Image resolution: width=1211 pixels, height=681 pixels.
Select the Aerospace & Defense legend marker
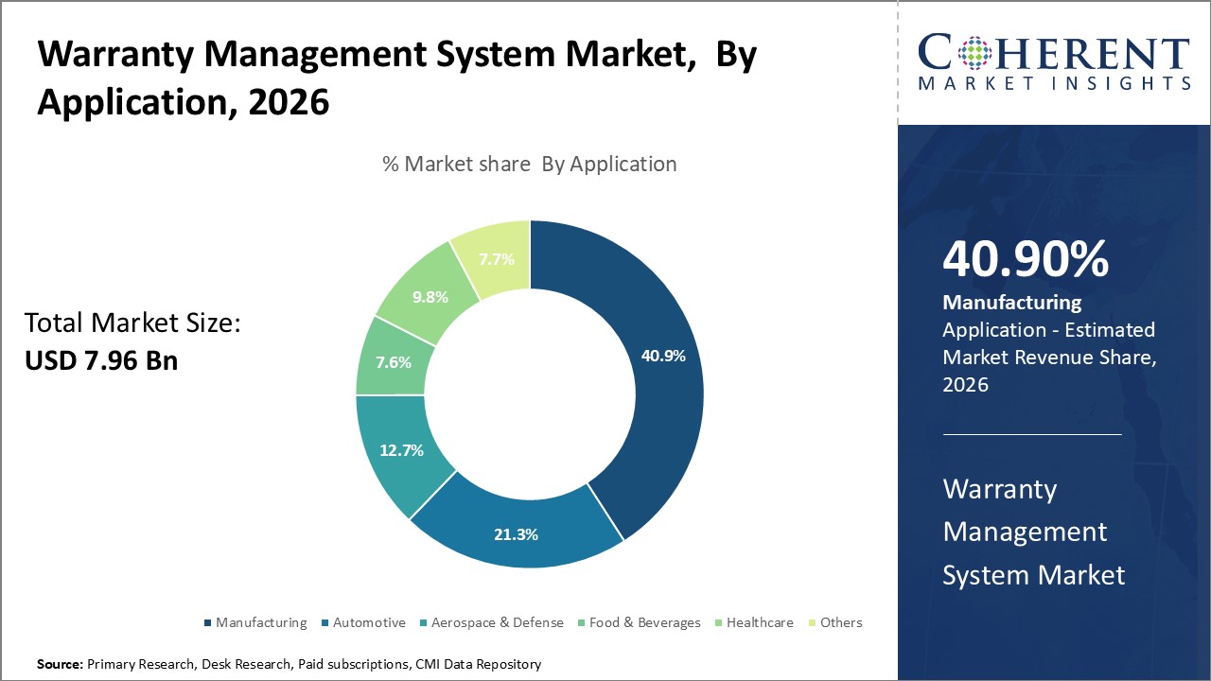click(x=425, y=622)
